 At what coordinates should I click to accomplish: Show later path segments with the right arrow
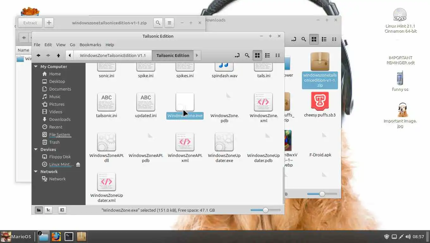(x=197, y=55)
